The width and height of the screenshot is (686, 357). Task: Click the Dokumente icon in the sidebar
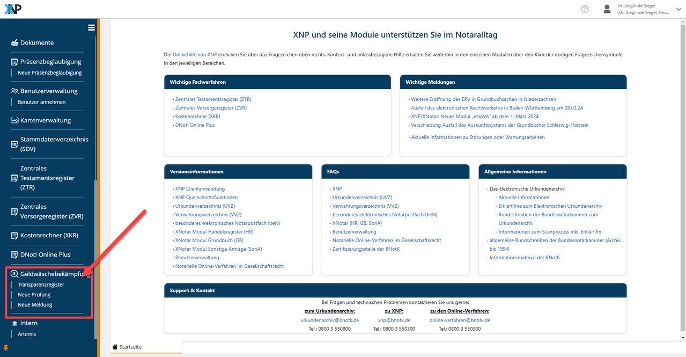pyautogui.click(x=14, y=42)
